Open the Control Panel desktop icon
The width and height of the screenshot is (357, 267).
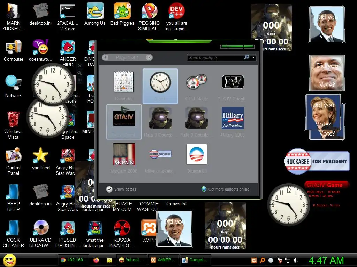pyautogui.click(x=13, y=161)
